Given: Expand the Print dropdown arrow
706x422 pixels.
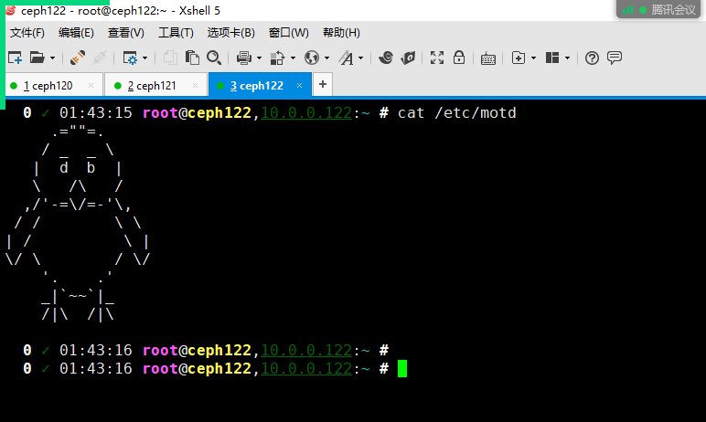Looking at the screenshot, I should [259, 58].
